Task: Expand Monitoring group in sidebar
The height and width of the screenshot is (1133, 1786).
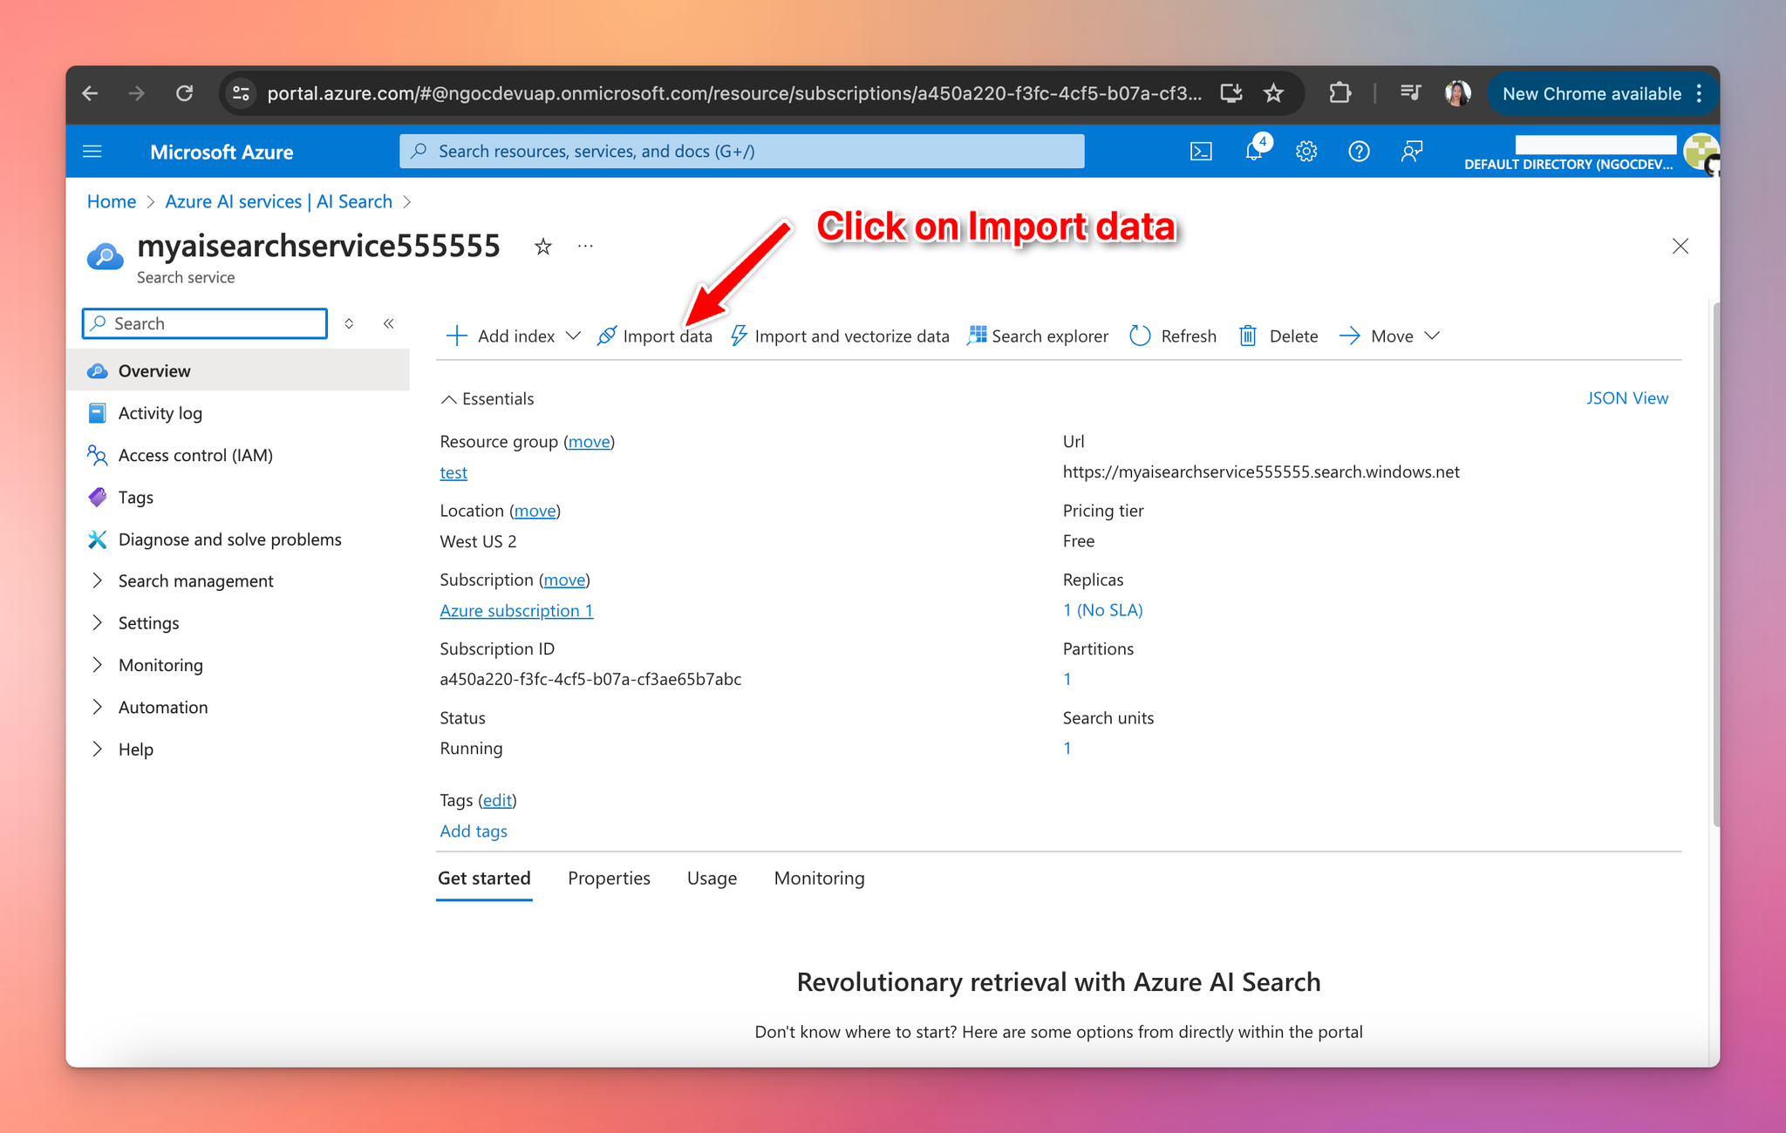Action: (x=160, y=664)
